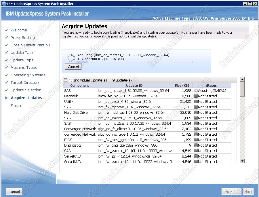
Task: Click the status icon for ibm_fw_ips row
Action: (x=196, y=156)
